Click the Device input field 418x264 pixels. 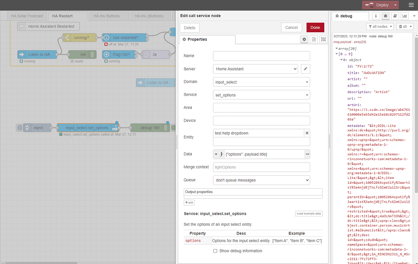tap(261, 121)
